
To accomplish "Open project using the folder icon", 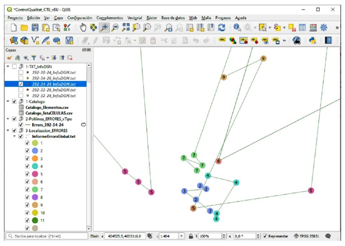I will pyautogui.click(x=25, y=28).
